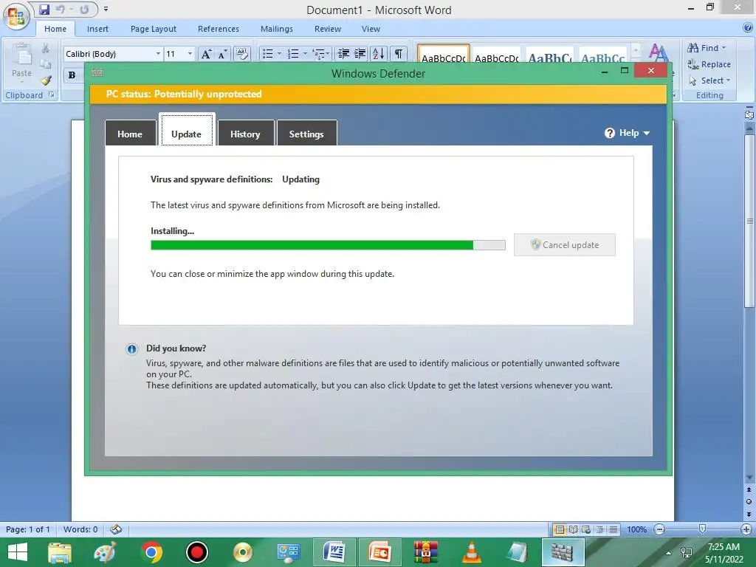Open the numbering style dropdown arrow
The image size is (756, 567).
click(x=305, y=53)
